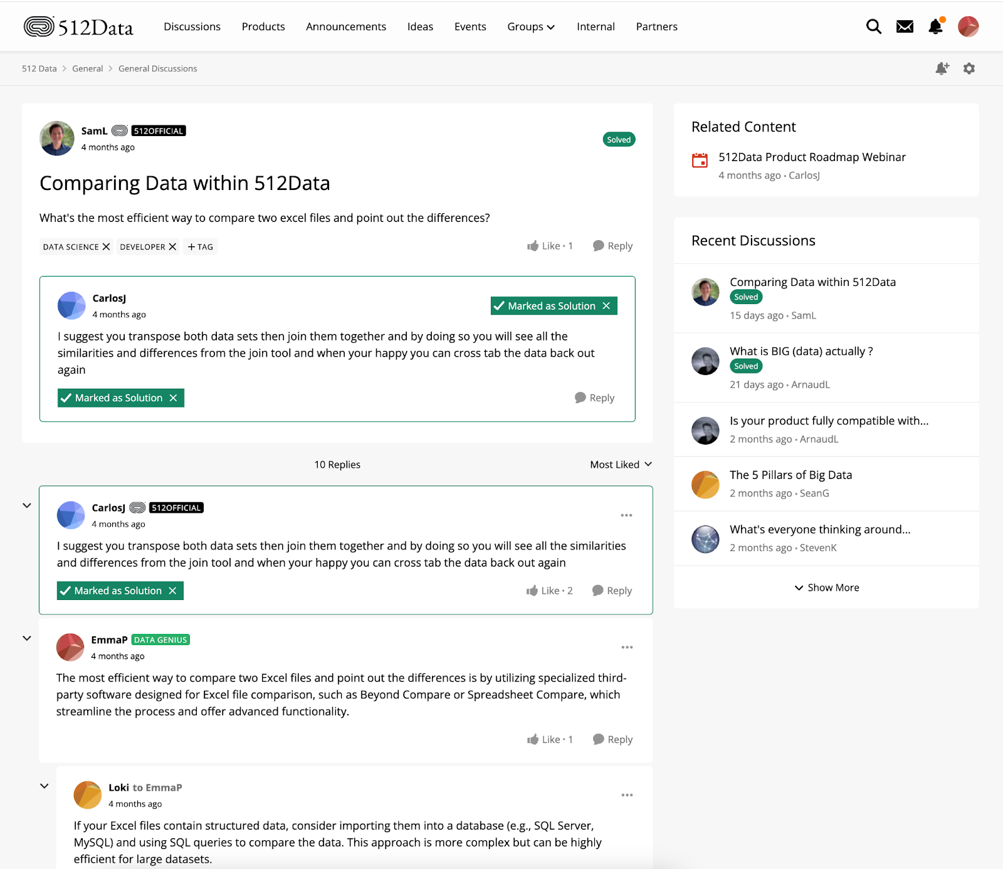Click Loki's avatar on nested reply

click(88, 795)
